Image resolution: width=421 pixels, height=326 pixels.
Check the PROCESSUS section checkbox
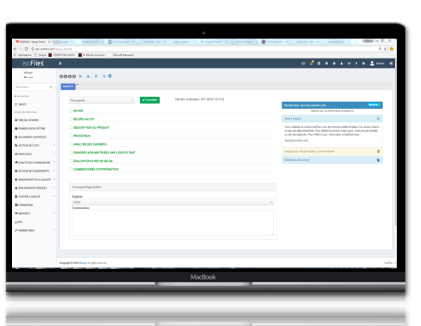(70, 136)
